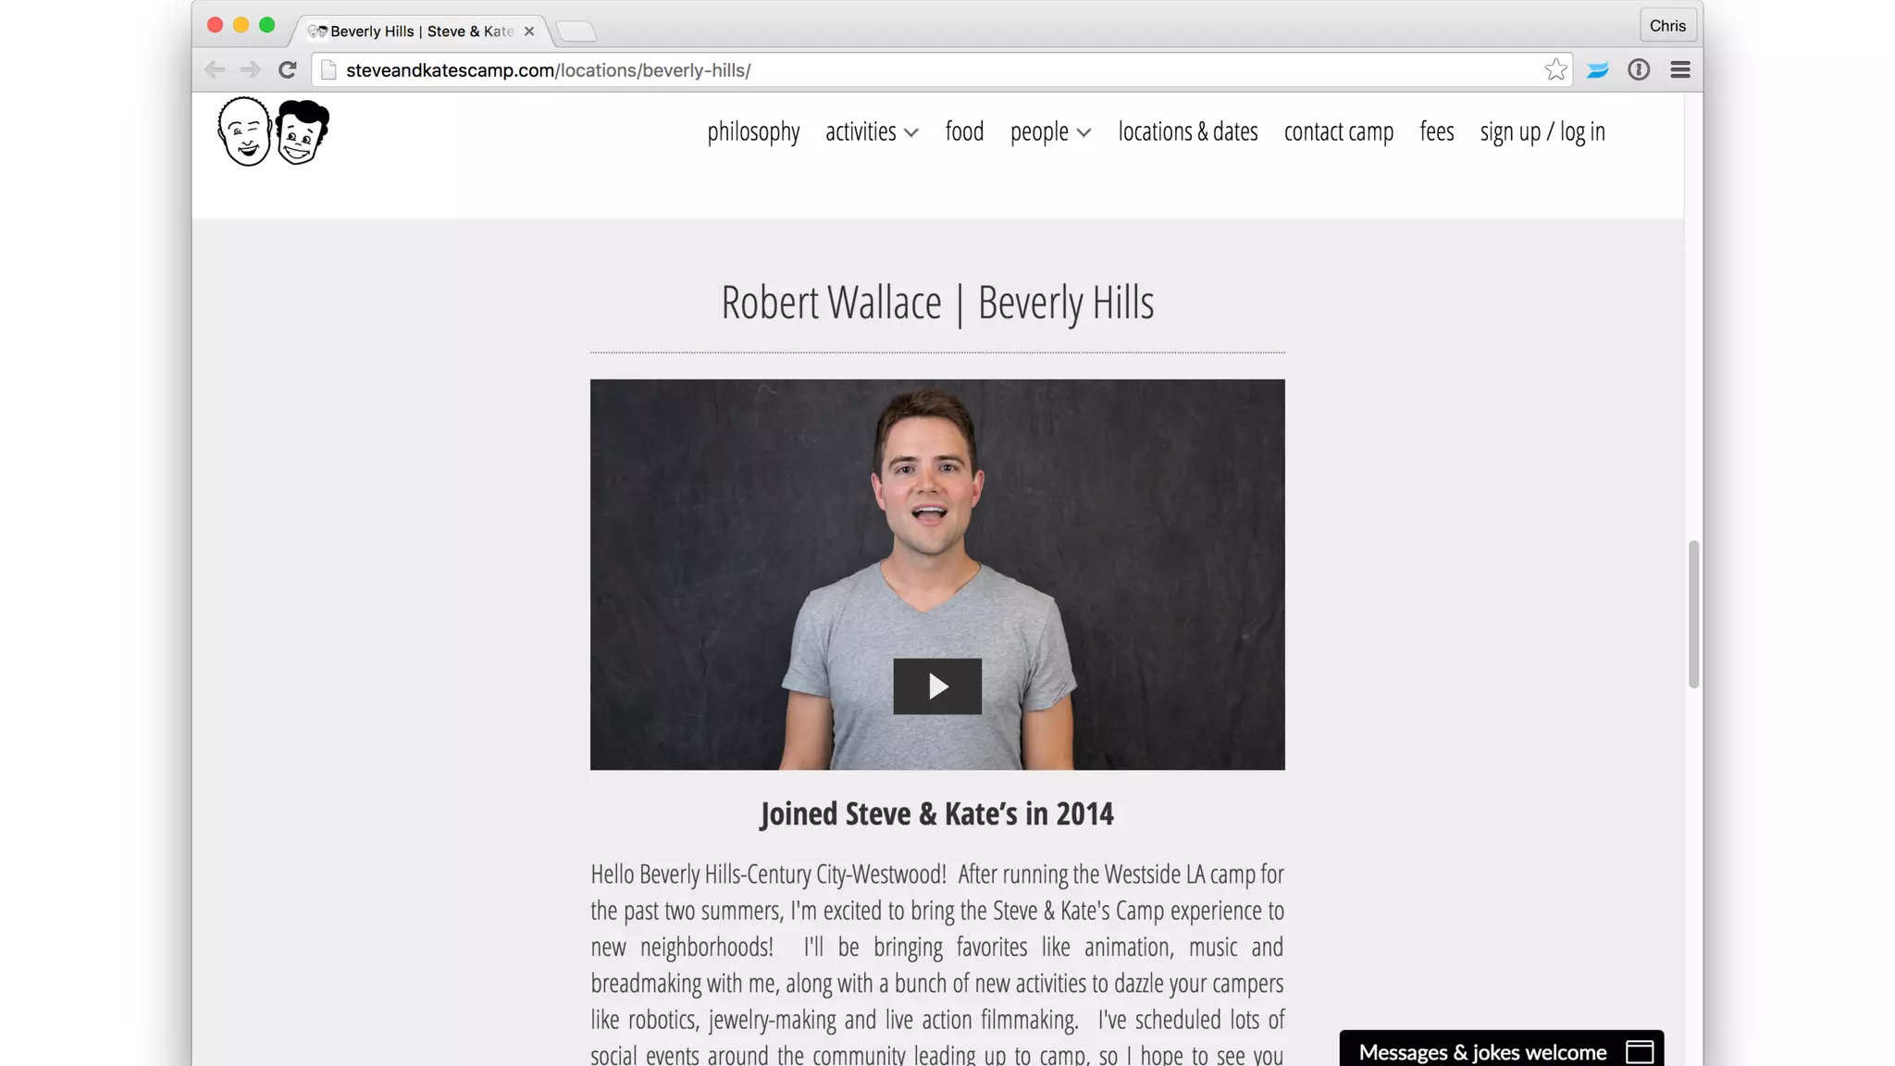Open sign up / log in
1895x1066 pixels.
pyautogui.click(x=1542, y=132)
